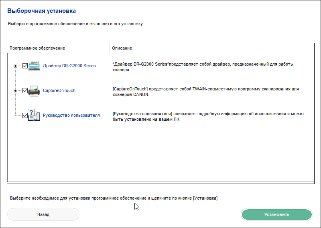Click the CaptureOnTouch printer icon

(34, 91)
